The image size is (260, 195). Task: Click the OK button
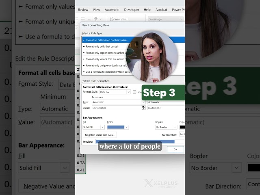click(175, 149)
